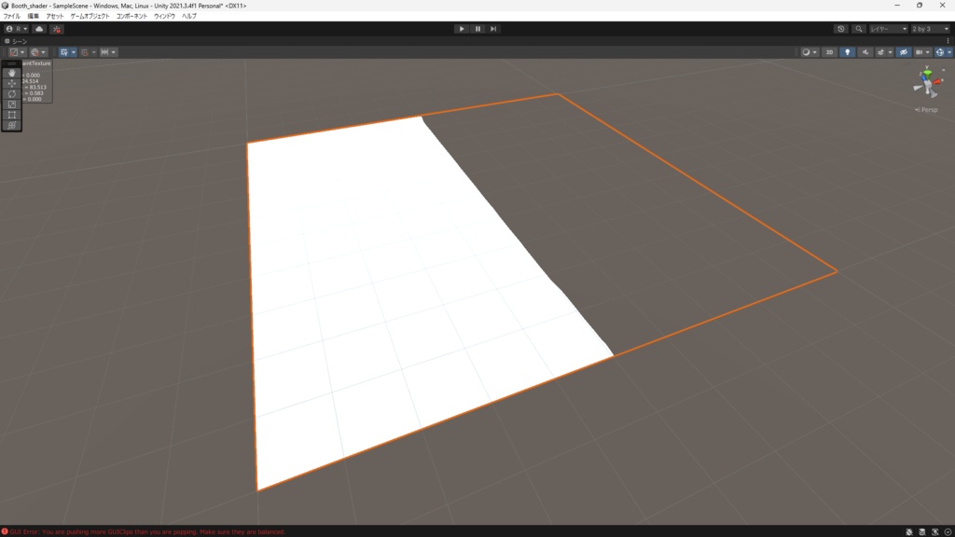Open the collaborate bug-marked icon
This screenshot has height=537, width=955.
tap(57, 29)
